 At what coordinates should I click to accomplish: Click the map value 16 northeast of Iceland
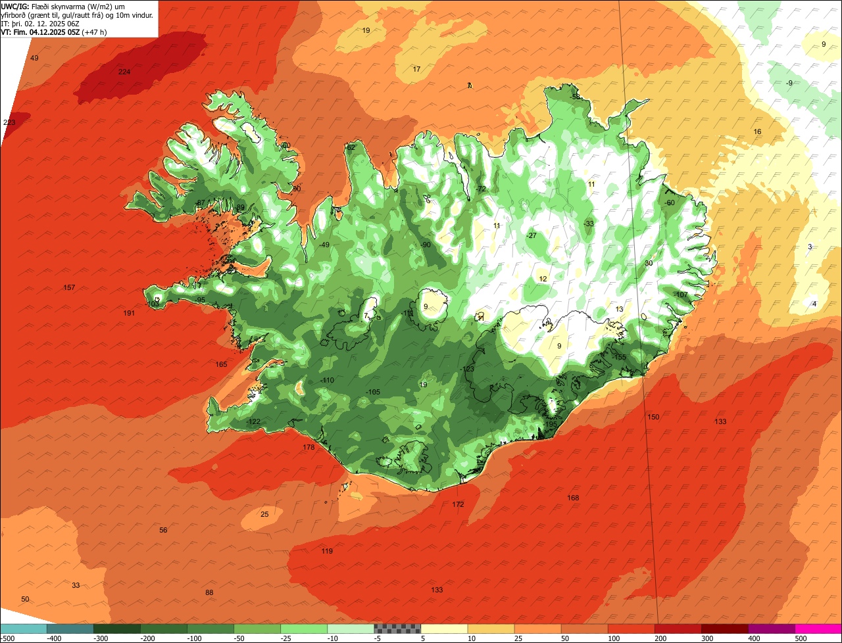[x=757, y=131]
